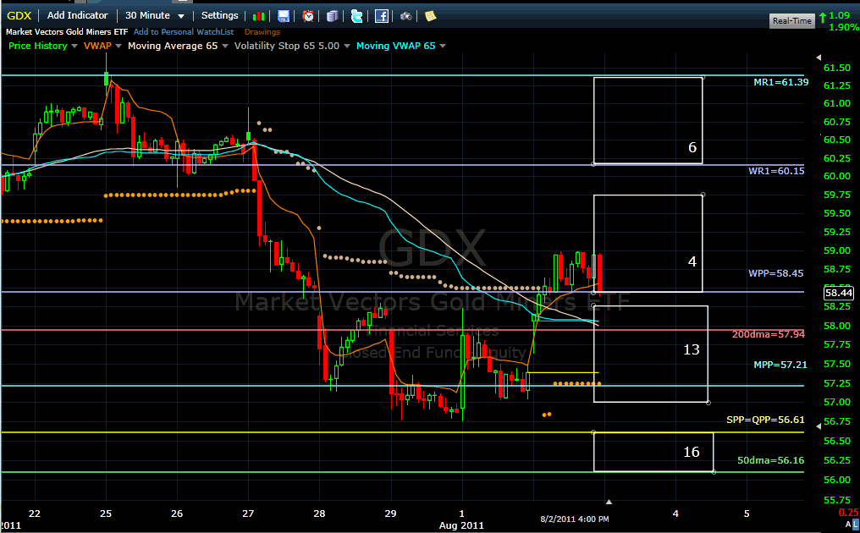Click date 22 on the time axis
This screenshot has width=860, height=533.
pos(35,514)
